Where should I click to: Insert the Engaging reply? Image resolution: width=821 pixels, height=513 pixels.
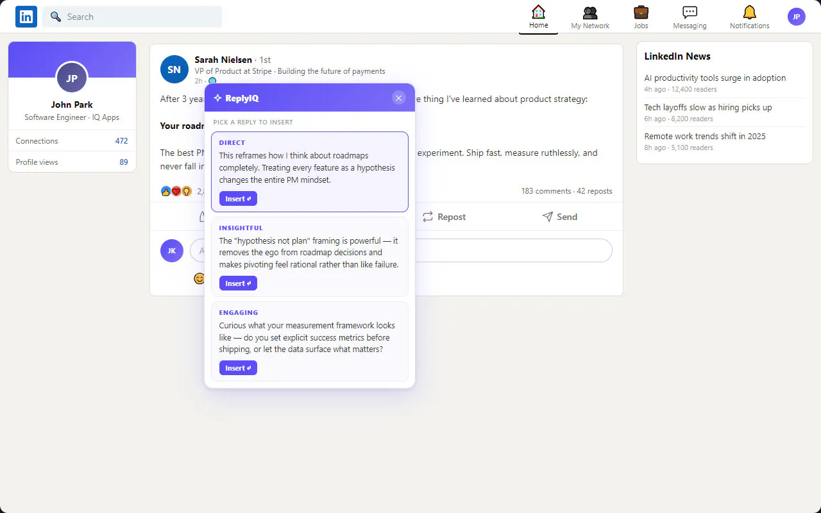tap(238, 368)
